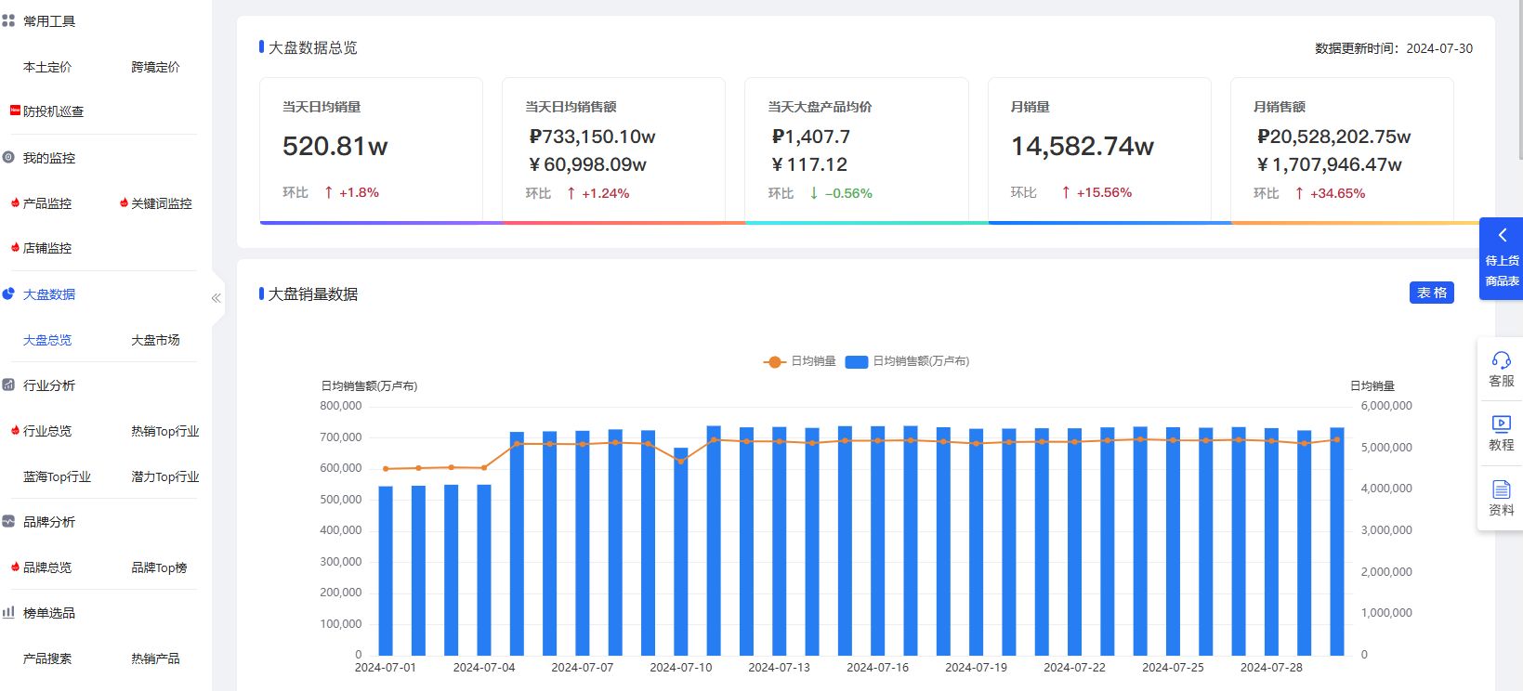Click the 资料 document icon

click(x=1501, y=489)
